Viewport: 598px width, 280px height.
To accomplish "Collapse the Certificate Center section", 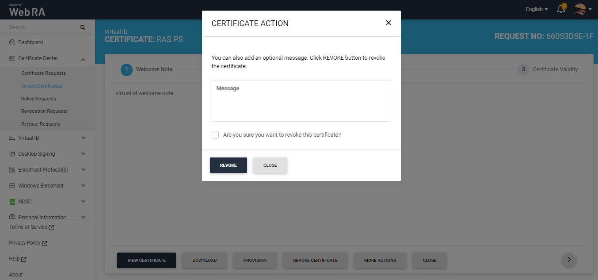I will coord(83,58).
